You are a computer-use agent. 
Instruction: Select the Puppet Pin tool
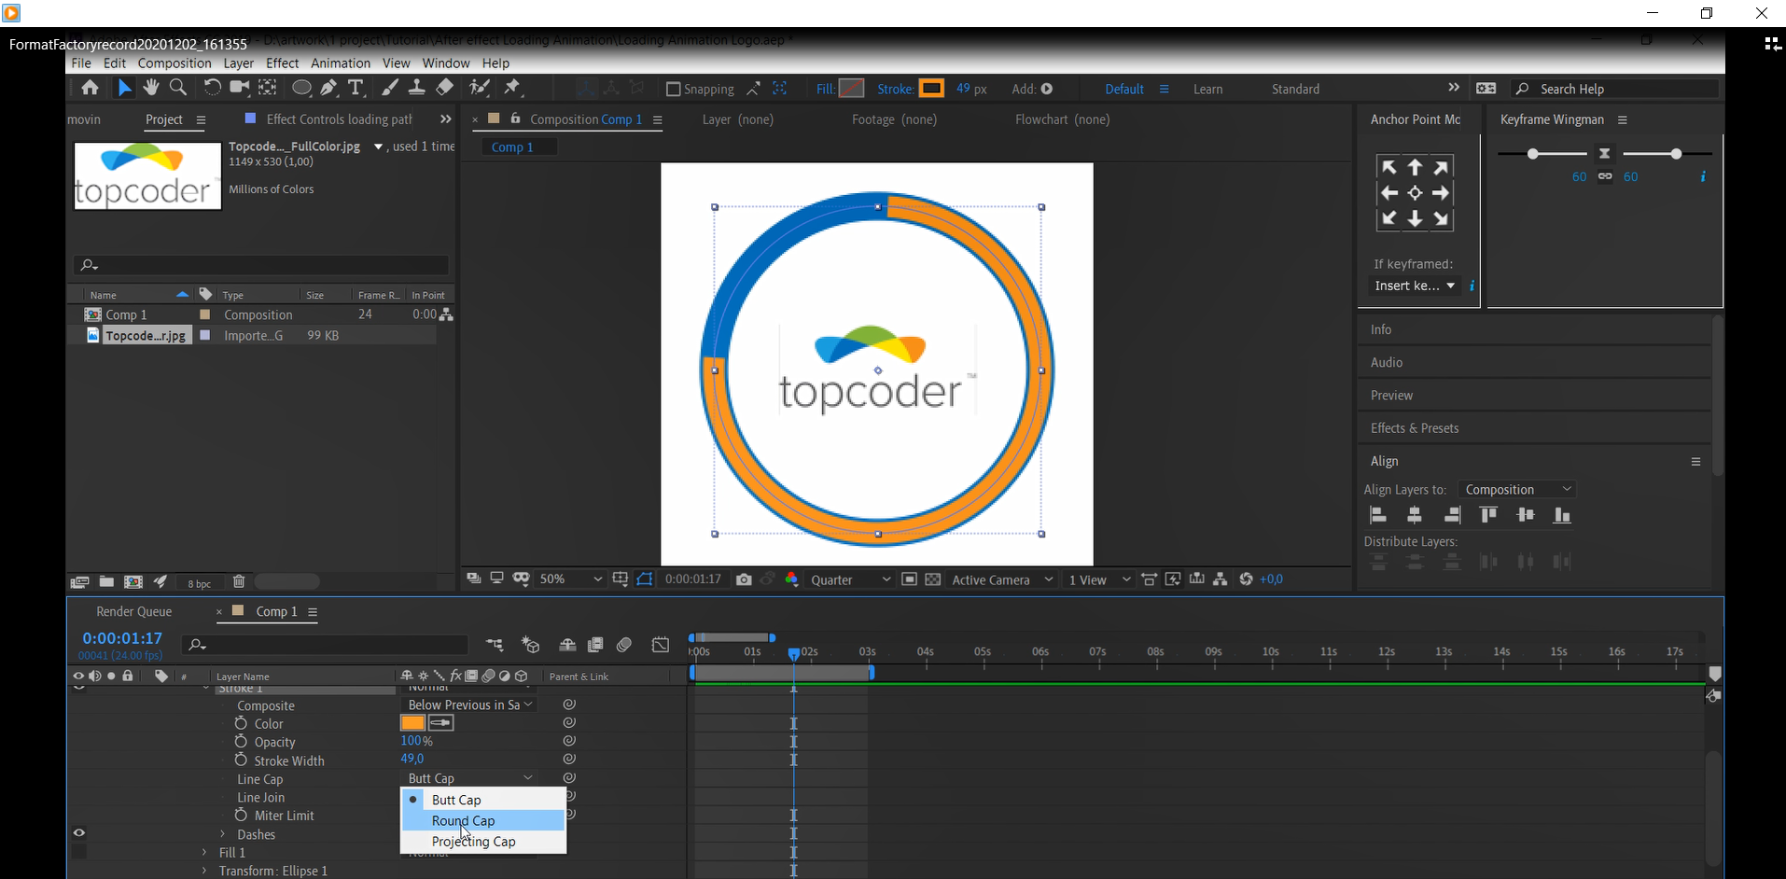(x=512, y=88)
